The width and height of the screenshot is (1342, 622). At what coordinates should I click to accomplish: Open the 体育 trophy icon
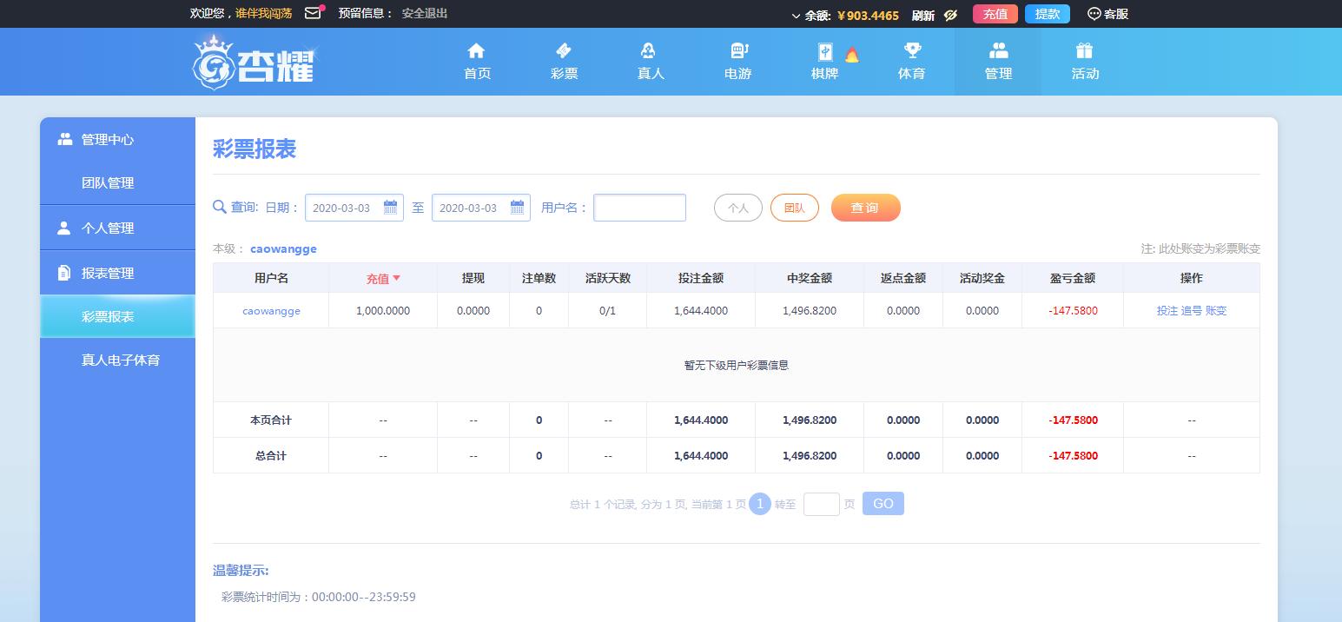911,50
